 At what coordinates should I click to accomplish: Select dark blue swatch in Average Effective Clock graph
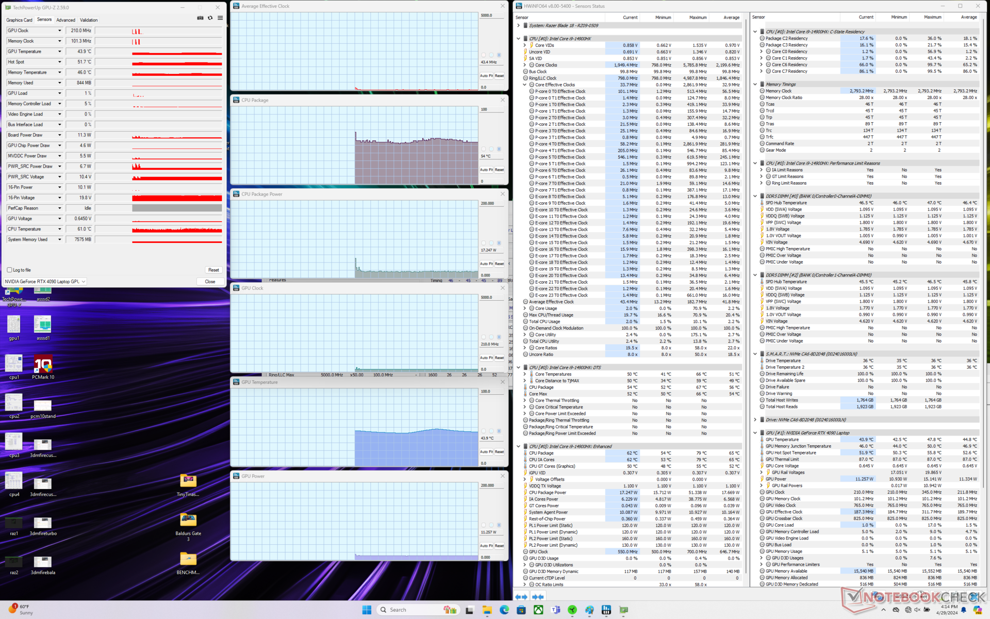(499, 55)
